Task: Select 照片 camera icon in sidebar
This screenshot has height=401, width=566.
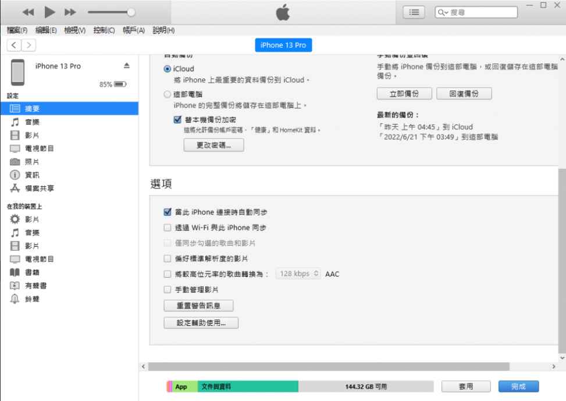Action: [16, 162]
